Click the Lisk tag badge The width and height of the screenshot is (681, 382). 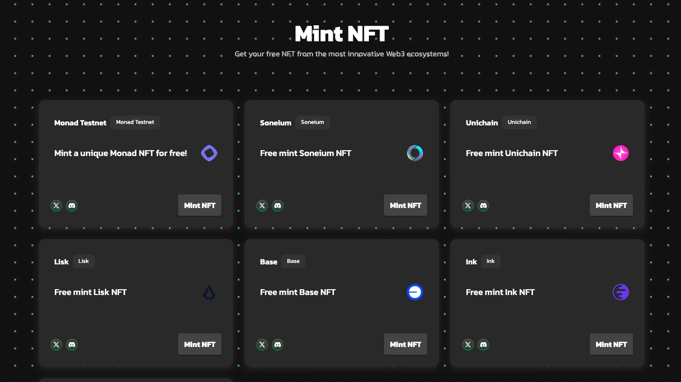tap(83, 261)
